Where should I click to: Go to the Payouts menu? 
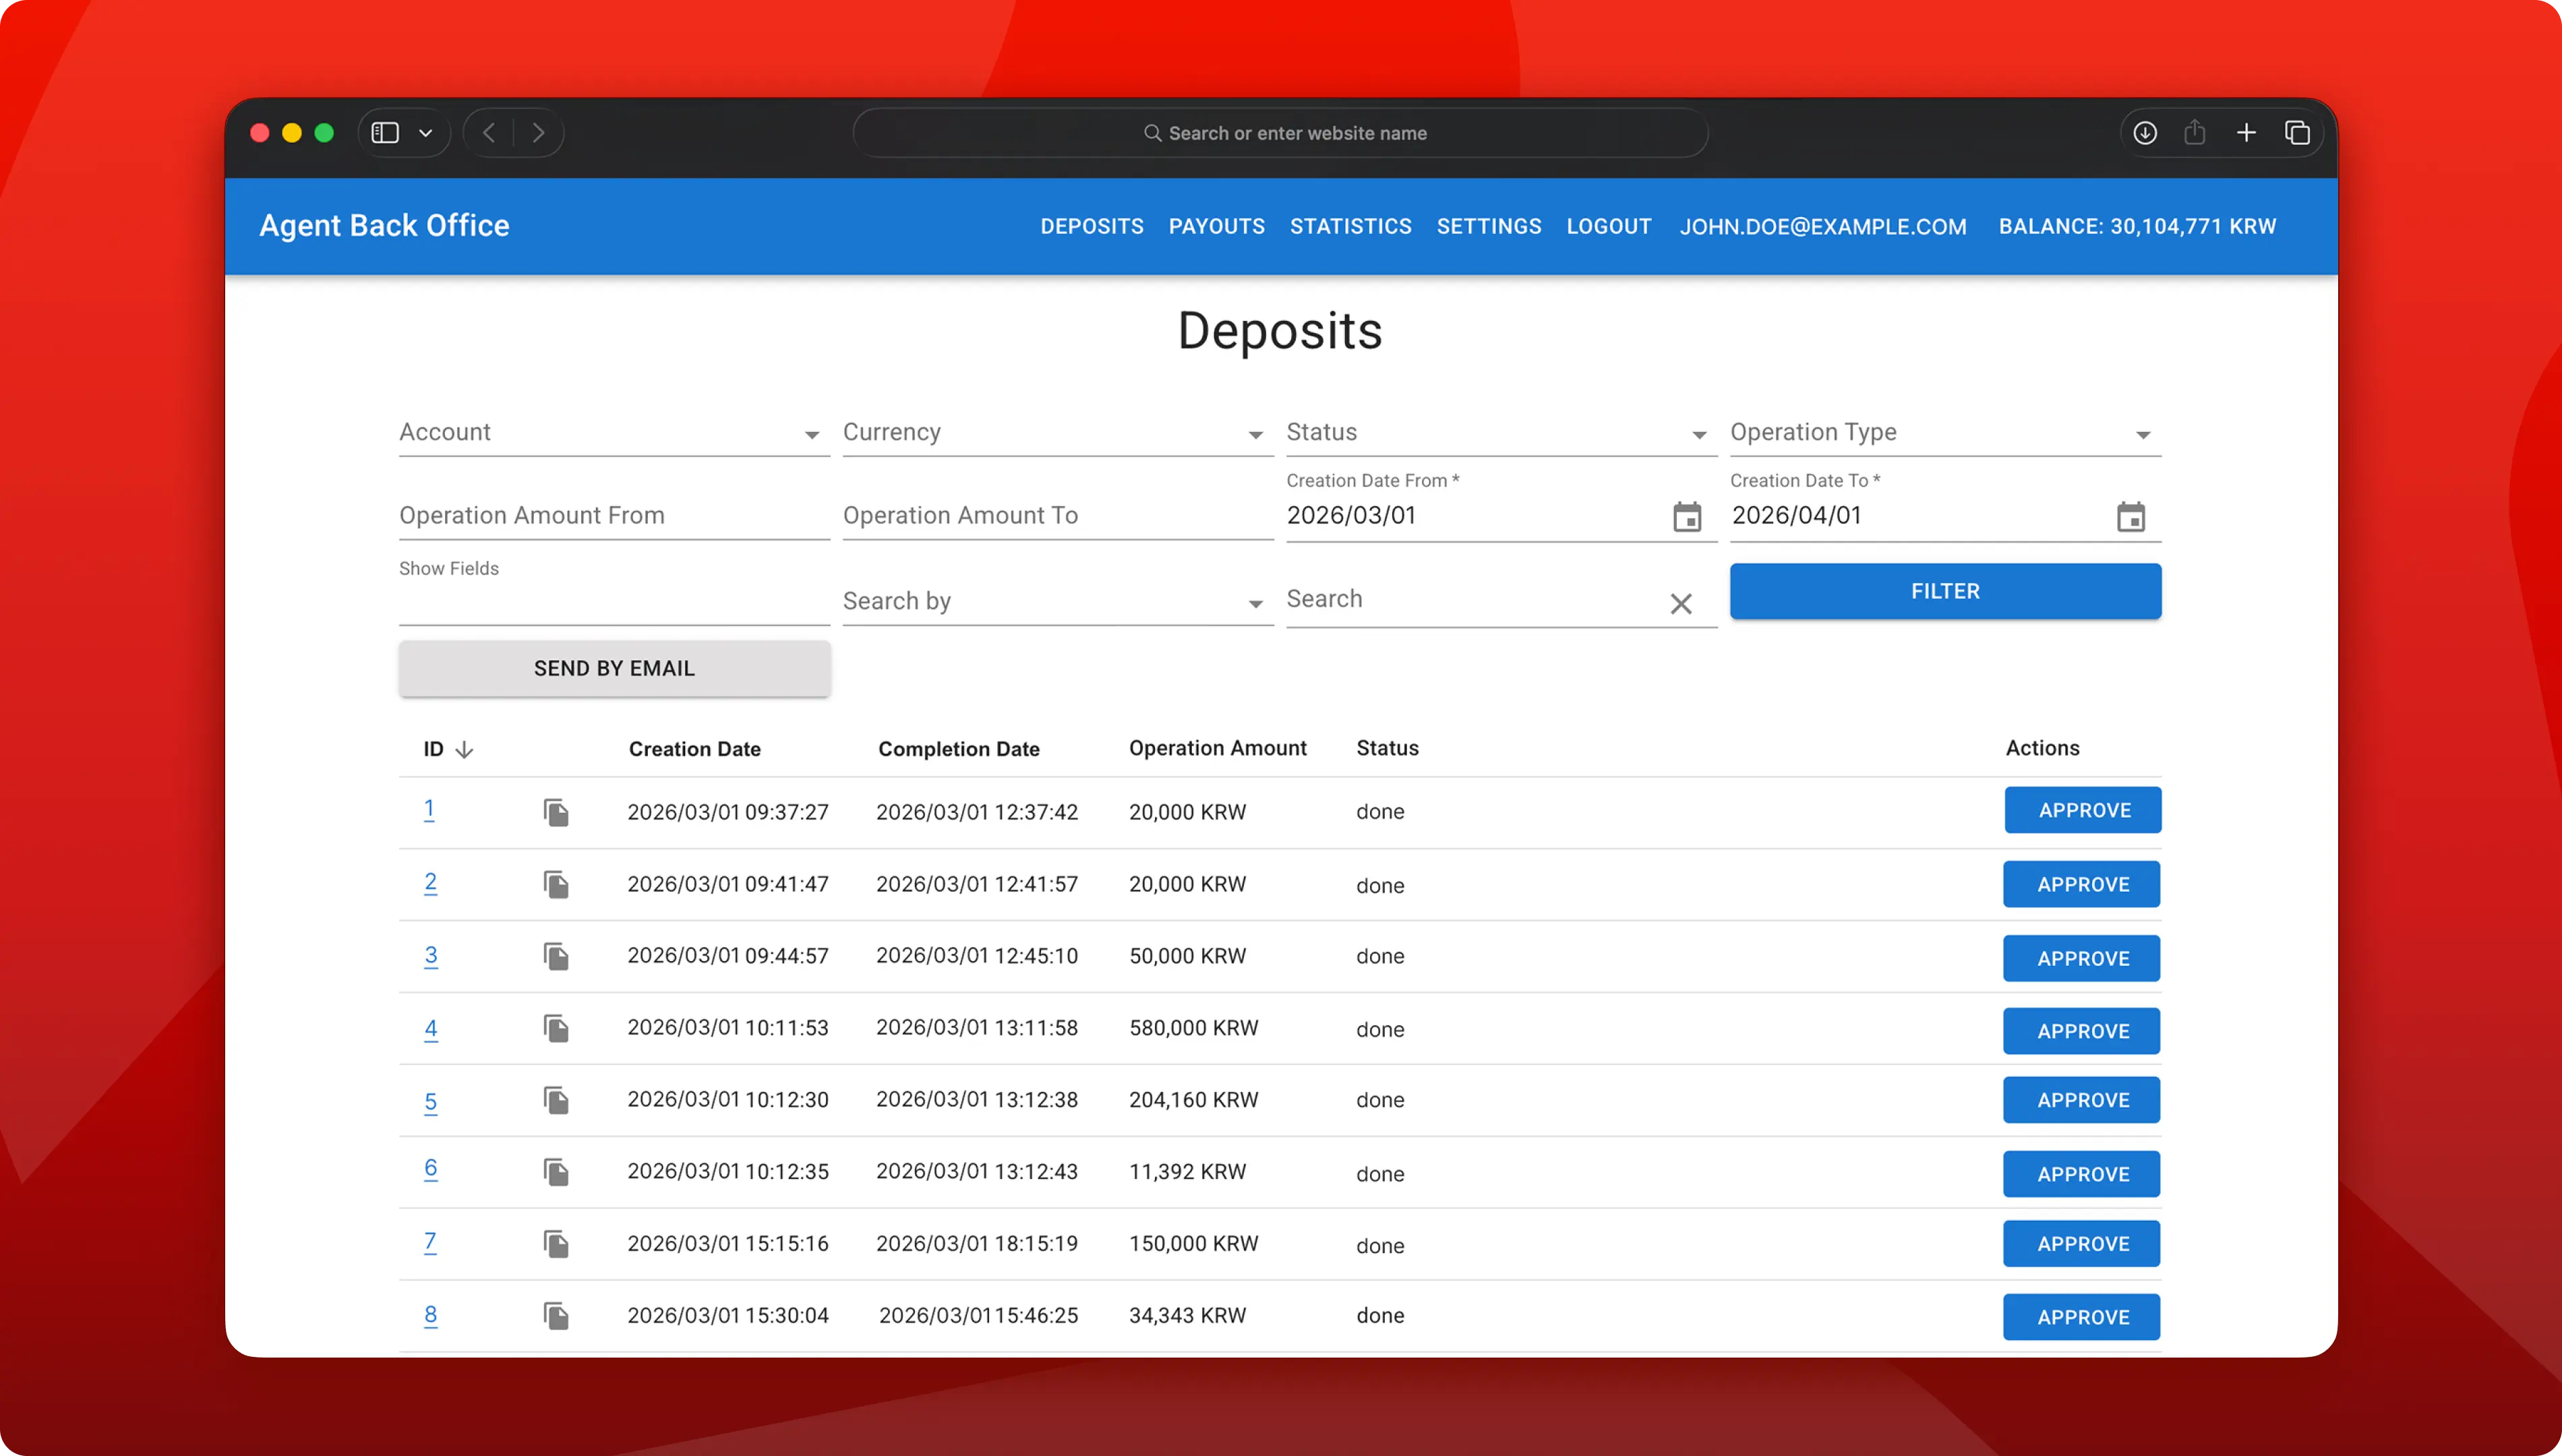1216,226
